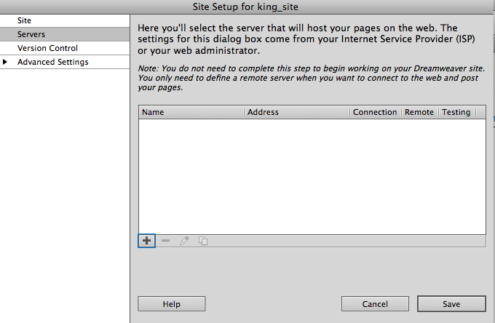This screenshot has width=495, height=323.
Task: Click the Testing column header
Action: [x=456, y=112]
